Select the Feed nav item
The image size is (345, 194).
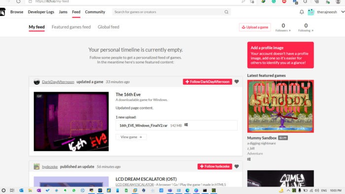(76, 12)
